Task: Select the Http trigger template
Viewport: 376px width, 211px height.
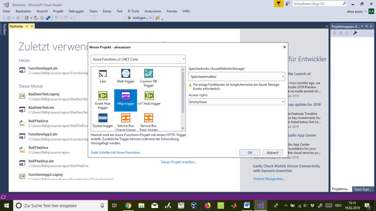Action: tap(126, 100)
